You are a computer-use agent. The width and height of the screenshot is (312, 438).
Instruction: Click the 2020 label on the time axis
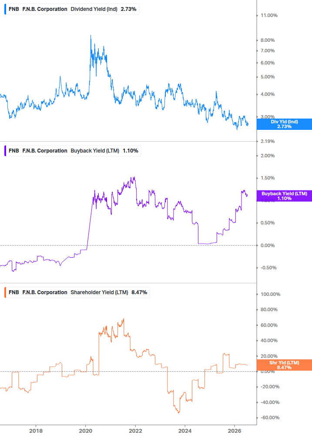pyautogui.click(x=86, y=431)
